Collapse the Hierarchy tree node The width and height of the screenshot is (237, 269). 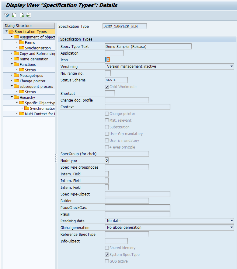pyautogui.click(x=12, y=97)
